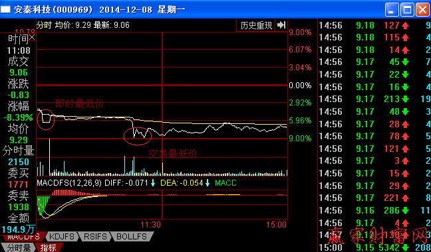
Task: Click the -0.83 change value
Action: pos(19,95)
